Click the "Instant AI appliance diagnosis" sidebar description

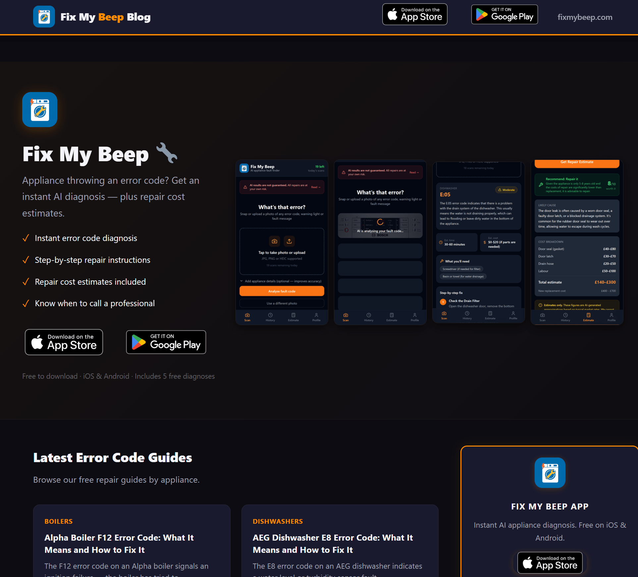550,532
